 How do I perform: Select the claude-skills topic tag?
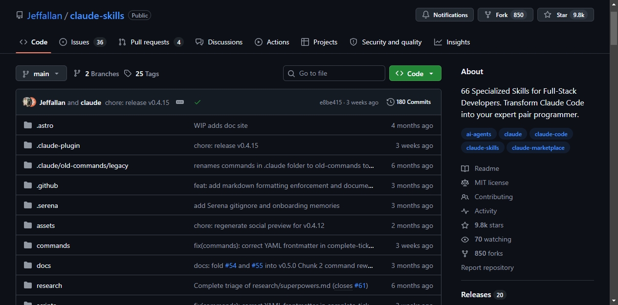point(483,147)
